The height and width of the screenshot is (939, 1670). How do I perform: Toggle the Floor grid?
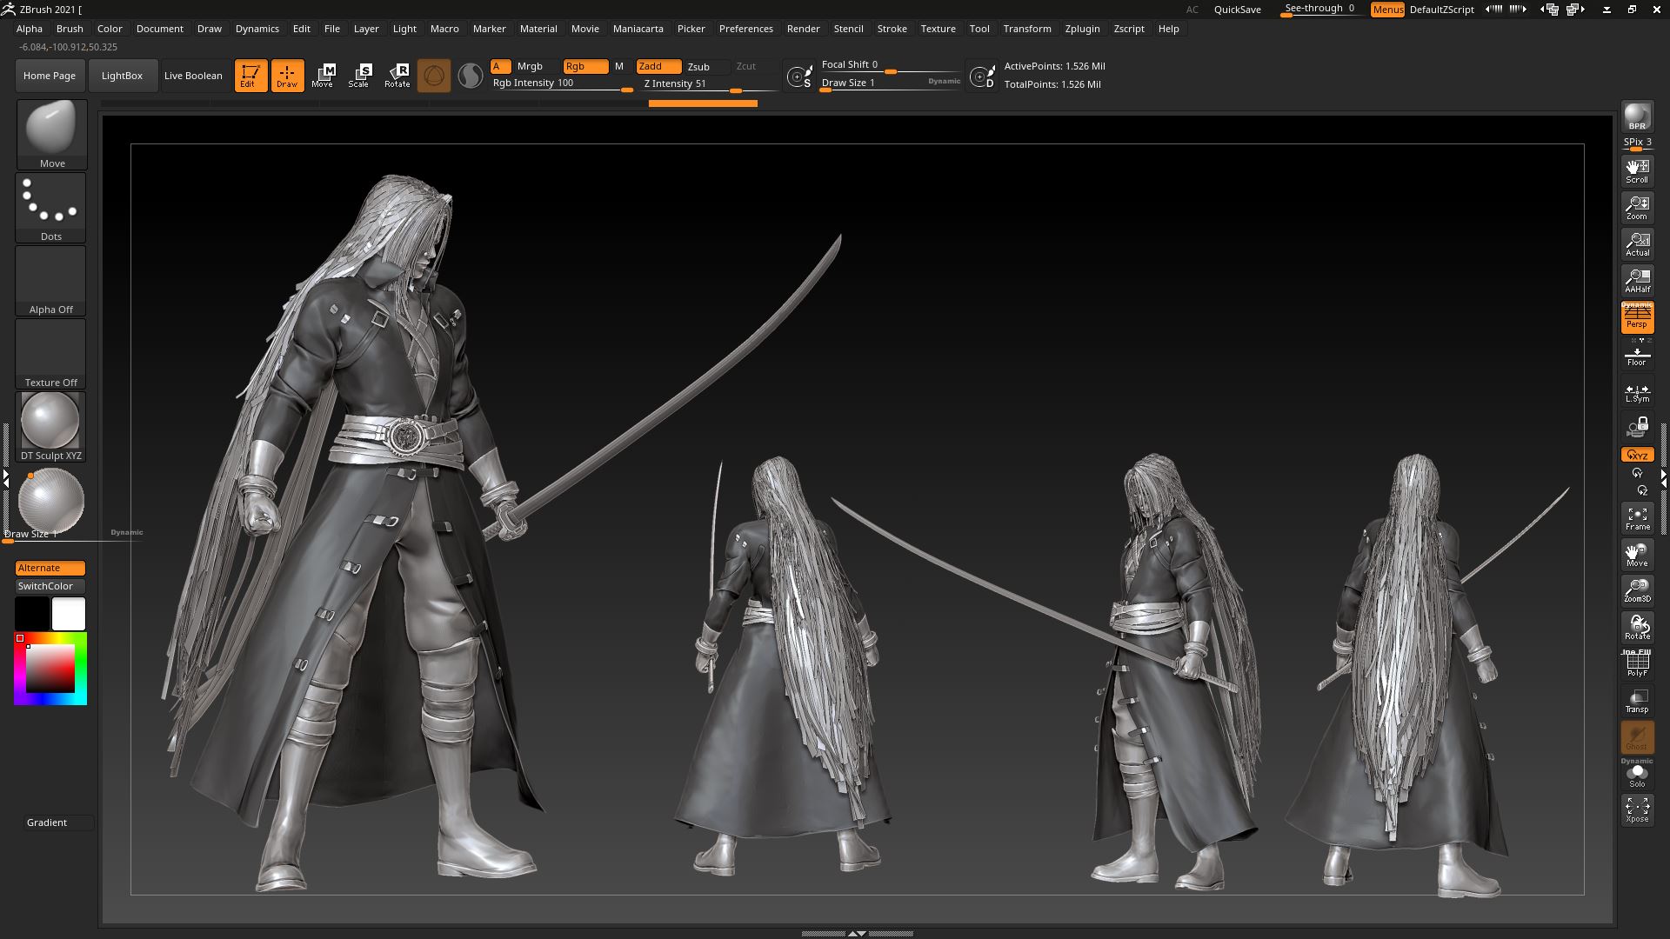coord(1637,354)
